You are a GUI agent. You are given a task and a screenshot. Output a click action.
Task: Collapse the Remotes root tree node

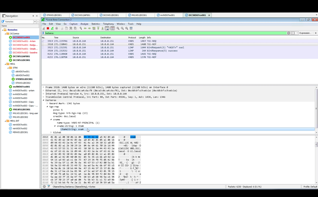tap(3, 30)
